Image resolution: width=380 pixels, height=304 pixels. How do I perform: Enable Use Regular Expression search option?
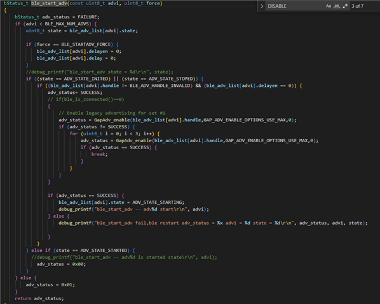pos(345,6)
